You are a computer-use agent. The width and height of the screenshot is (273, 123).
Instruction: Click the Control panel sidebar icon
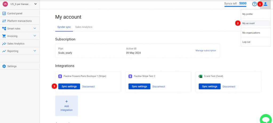[x=4, y=13]
